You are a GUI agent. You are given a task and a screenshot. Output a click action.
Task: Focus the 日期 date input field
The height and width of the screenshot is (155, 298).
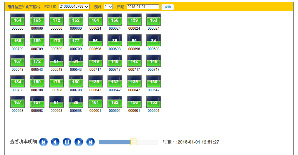143,7
